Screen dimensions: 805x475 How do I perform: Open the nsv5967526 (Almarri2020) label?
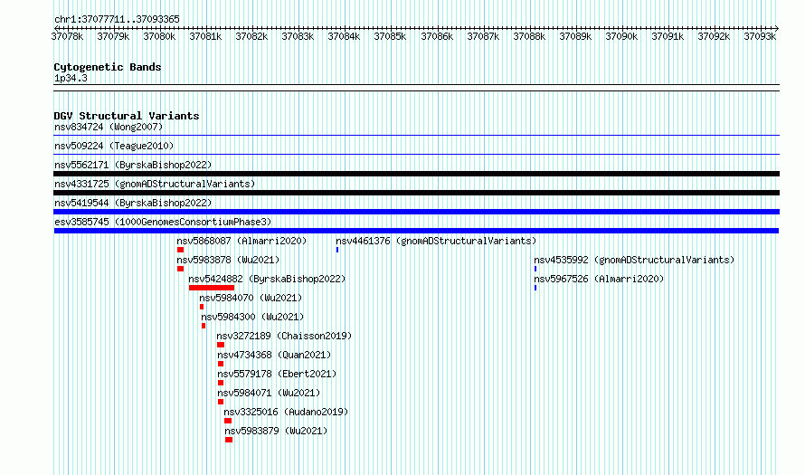pyautogui.click(x=599, y=279)
